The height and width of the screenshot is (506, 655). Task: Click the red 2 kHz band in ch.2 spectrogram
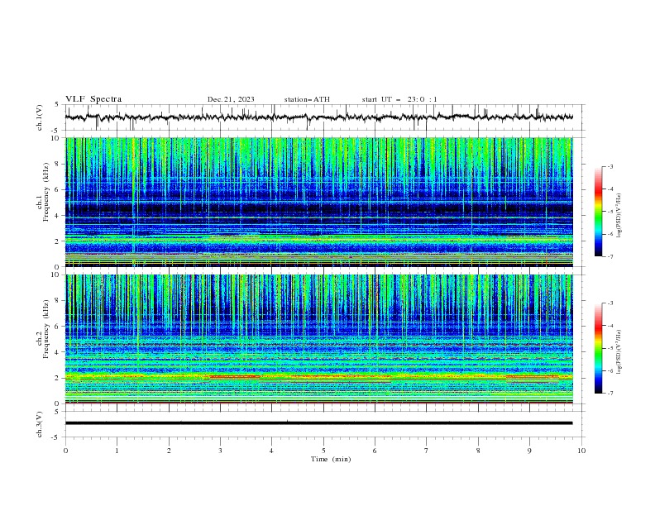(x=235, y=376)
